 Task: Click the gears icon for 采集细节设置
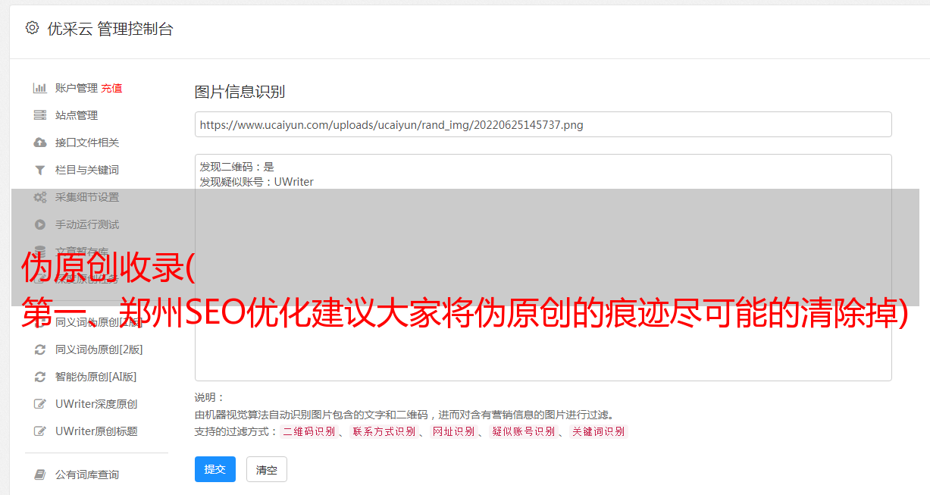40,197
